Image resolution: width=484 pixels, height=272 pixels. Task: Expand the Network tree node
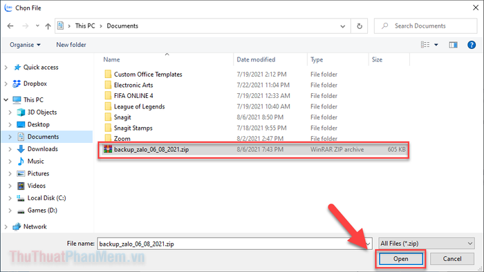(x=6, y=226)
